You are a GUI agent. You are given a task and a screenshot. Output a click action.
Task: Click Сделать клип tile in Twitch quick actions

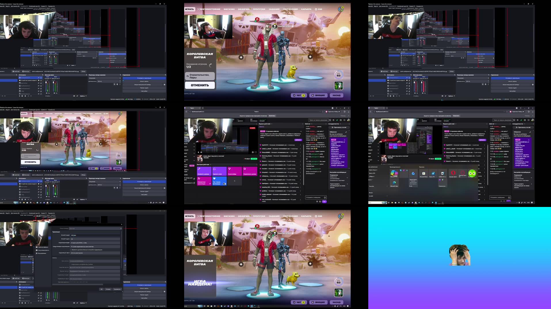(219, 171)
